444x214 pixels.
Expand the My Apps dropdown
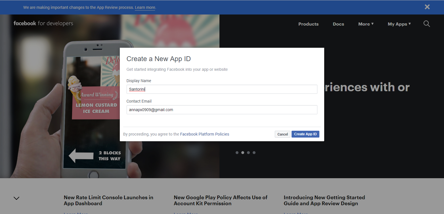point(399,24)
